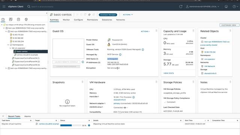Viewport: 240px width, 135px height.
Task: Click the primary network adapter link
Action: (117, 103)
